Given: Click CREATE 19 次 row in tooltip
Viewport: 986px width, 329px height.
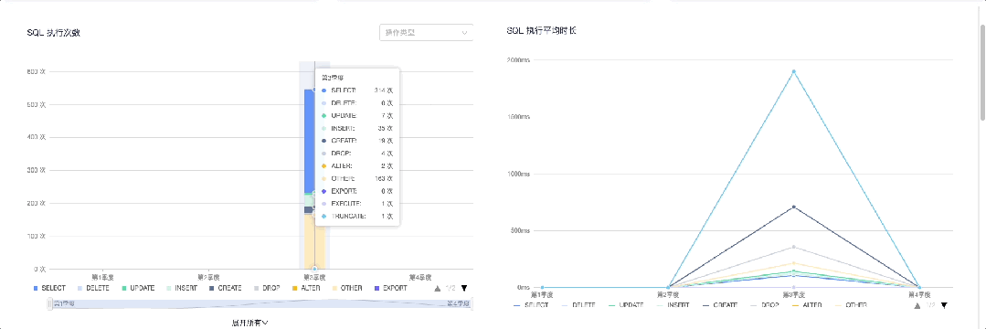Looking at the screenshot, I should pos(357,141).
